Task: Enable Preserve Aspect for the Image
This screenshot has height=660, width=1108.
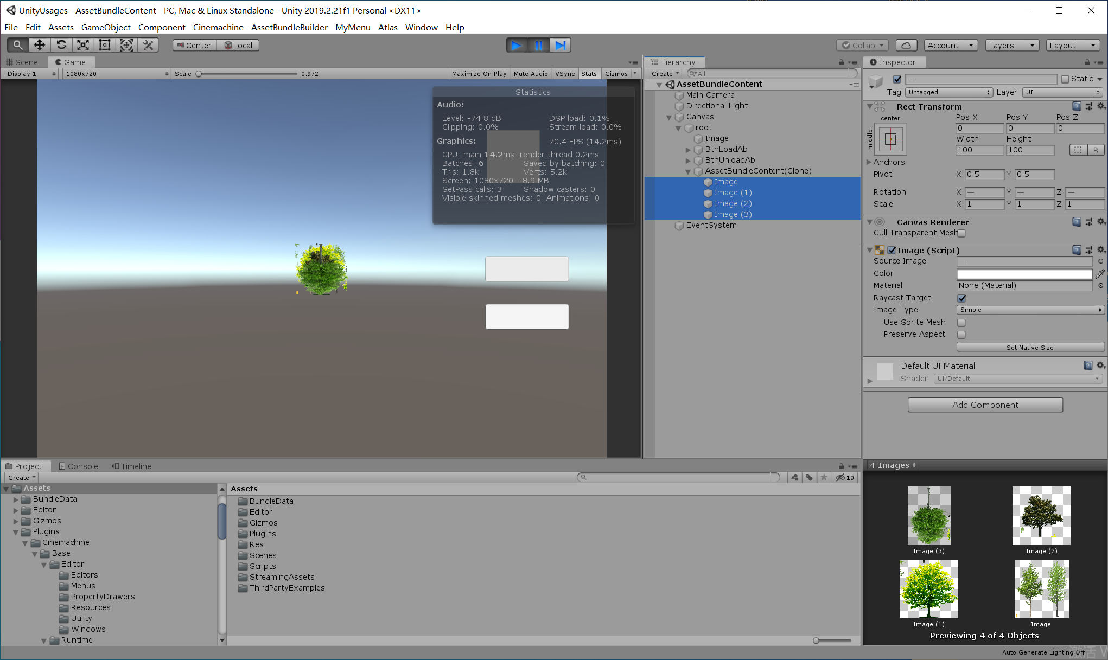Action: pyautogui.click(x=961, y=335)
